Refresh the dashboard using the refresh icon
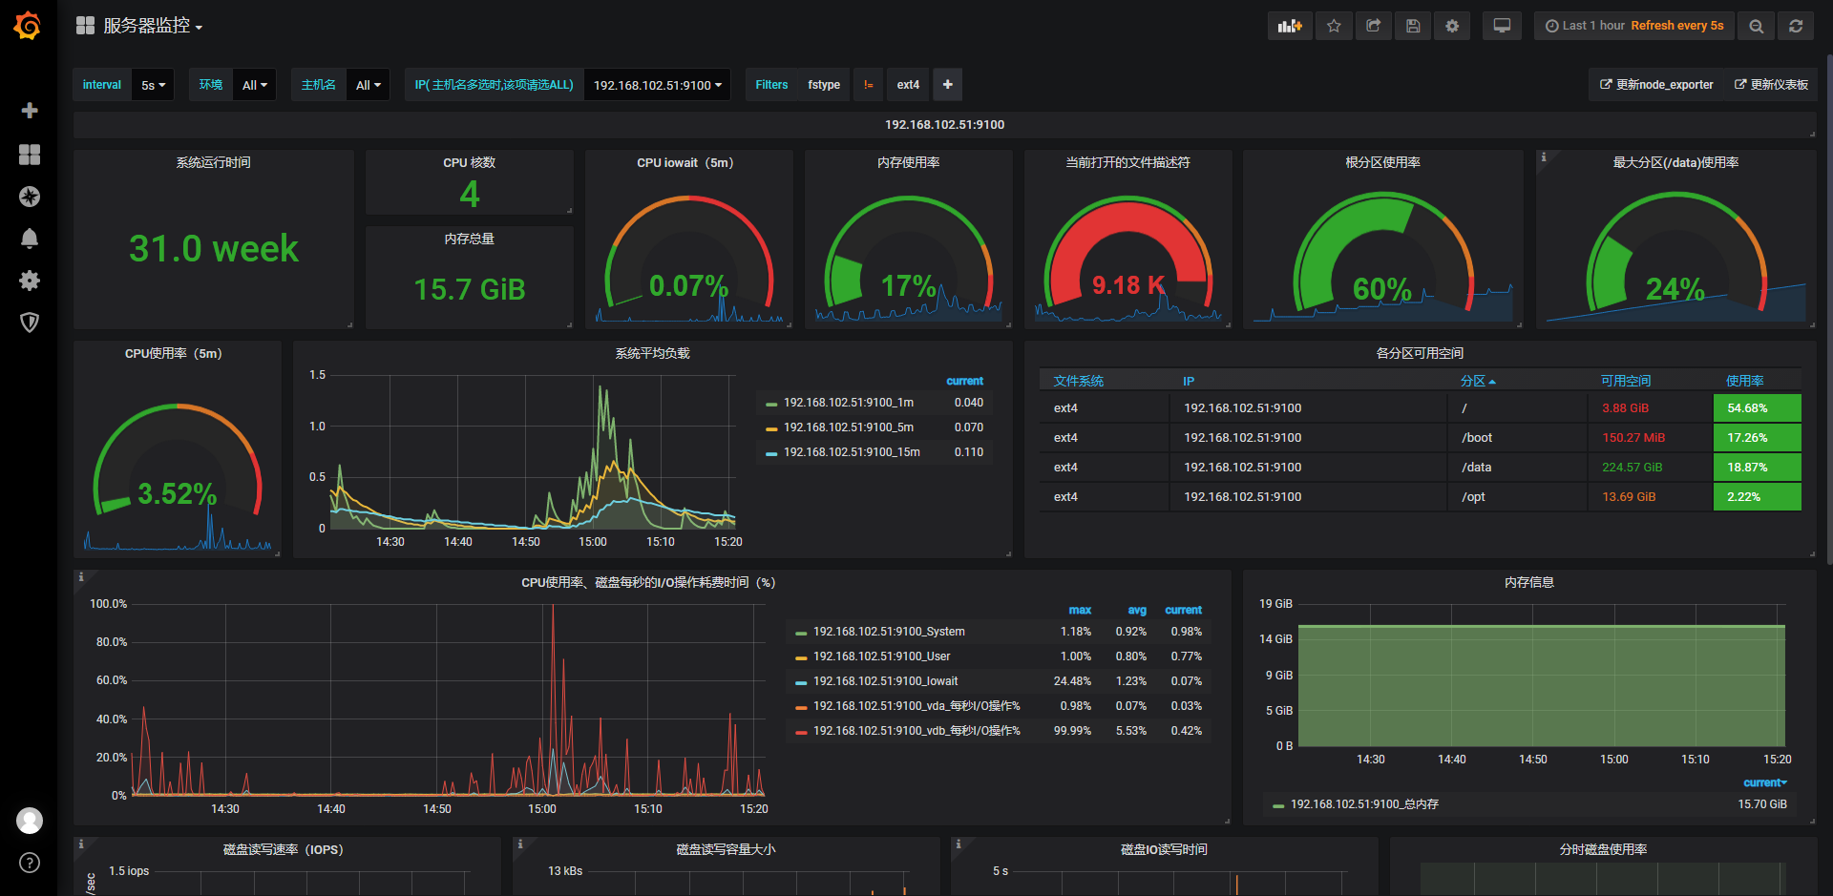The width and height of the screenshot is (1833, 896). pos(1796,26)
